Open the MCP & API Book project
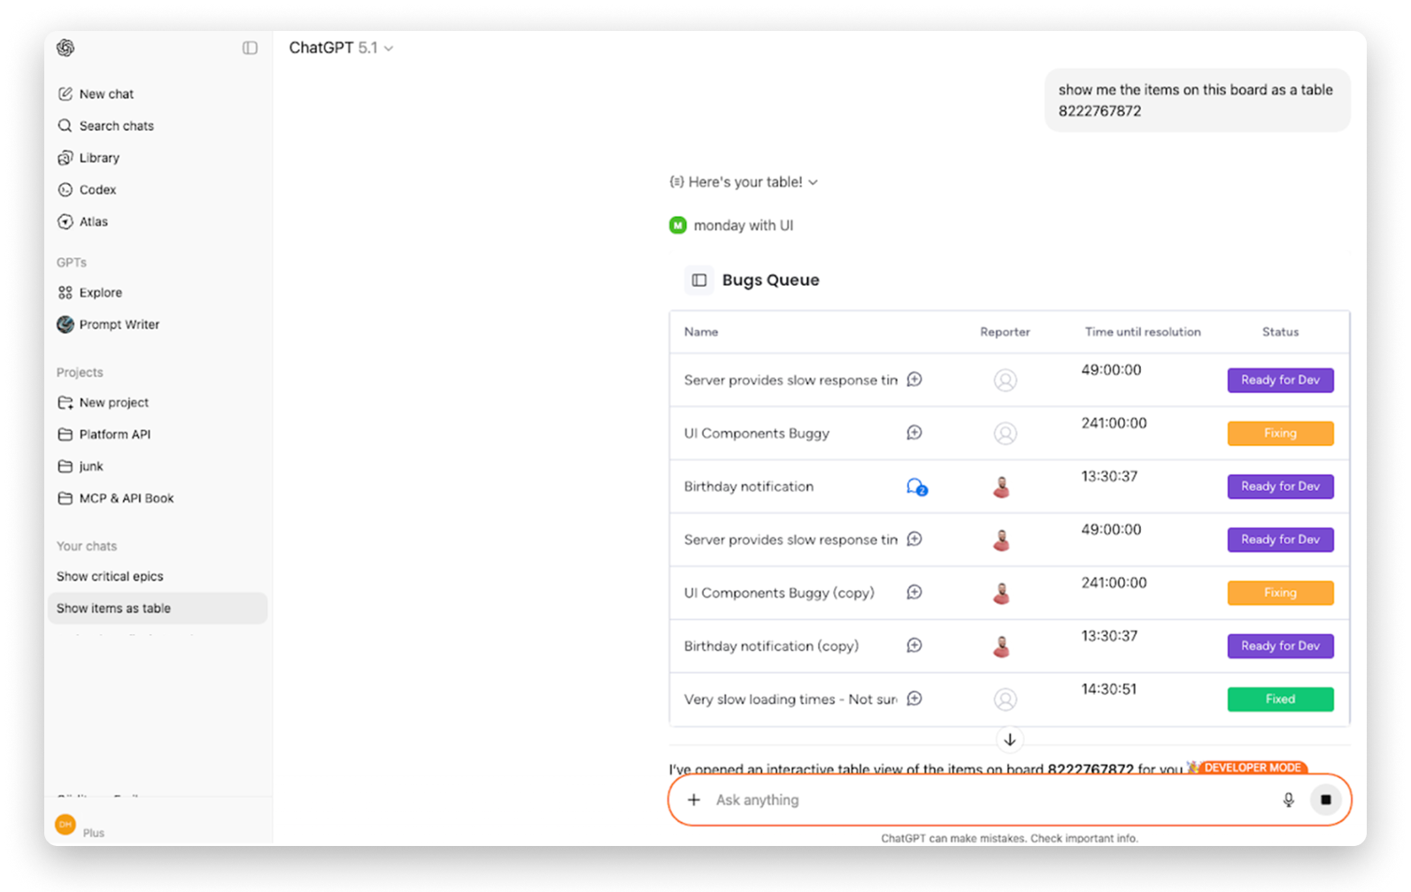Screen dimensions: 1411x892 (x=115, y=497)
